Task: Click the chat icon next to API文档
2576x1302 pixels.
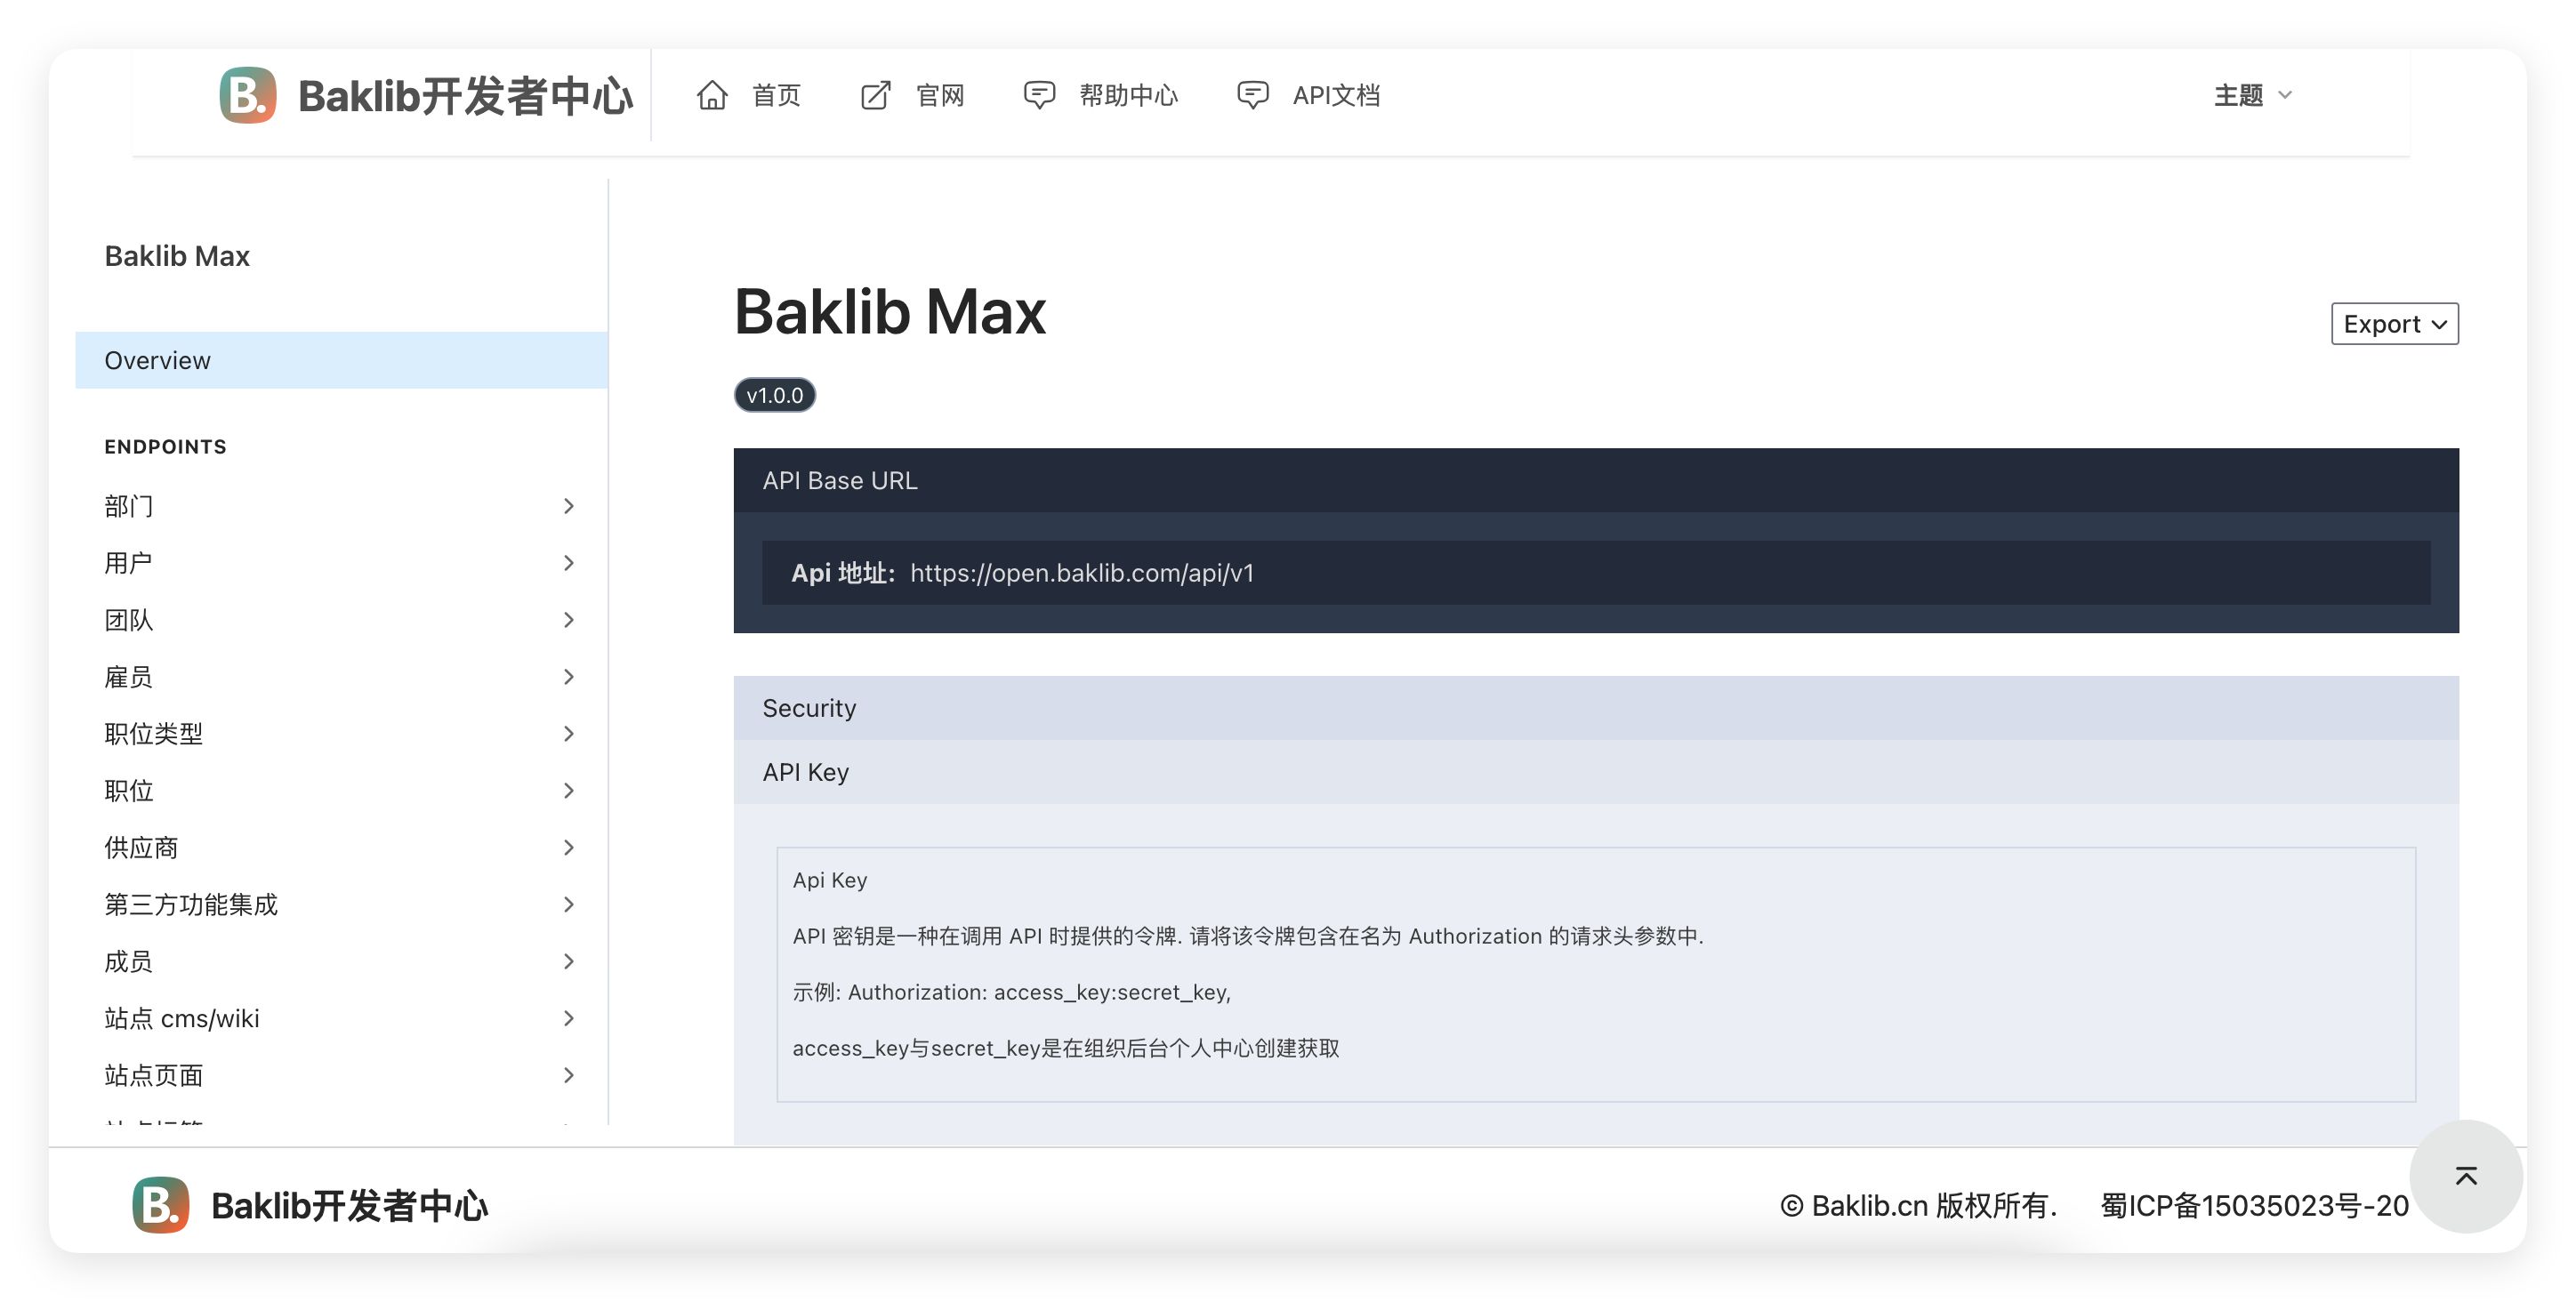Action: [x=1252, y=95]
